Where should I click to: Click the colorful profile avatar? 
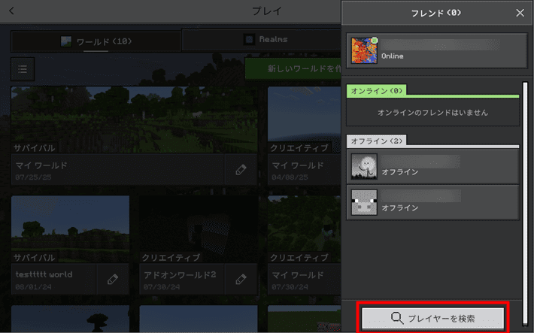click(x=364, y=50)
